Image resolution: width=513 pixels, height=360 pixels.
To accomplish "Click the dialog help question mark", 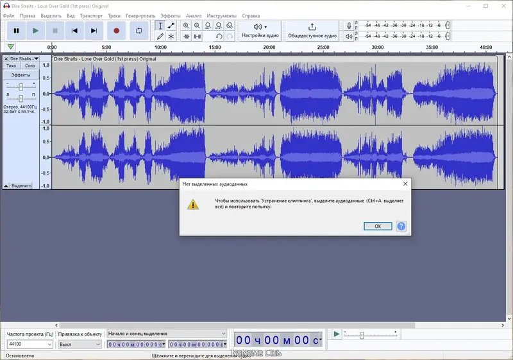I will click(401, 226).
